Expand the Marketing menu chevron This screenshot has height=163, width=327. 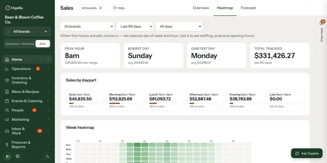[x=48, y=119]
